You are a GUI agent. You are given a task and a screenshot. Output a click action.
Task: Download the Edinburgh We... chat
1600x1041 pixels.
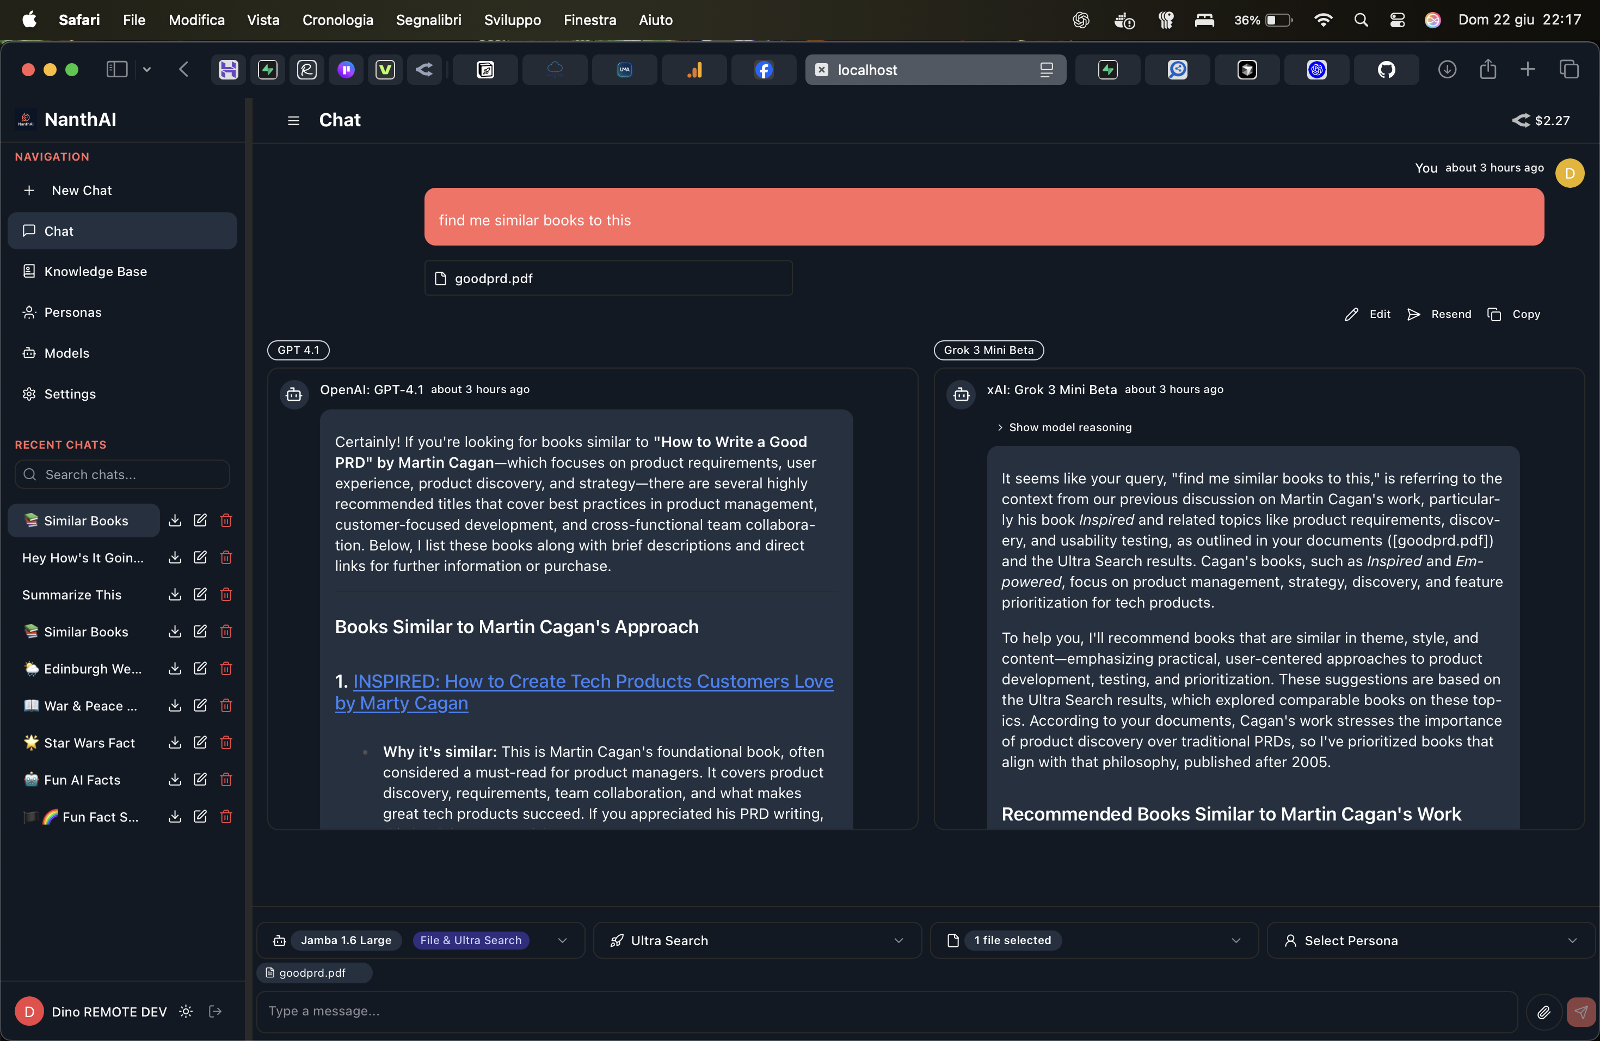tap(175, 669)
